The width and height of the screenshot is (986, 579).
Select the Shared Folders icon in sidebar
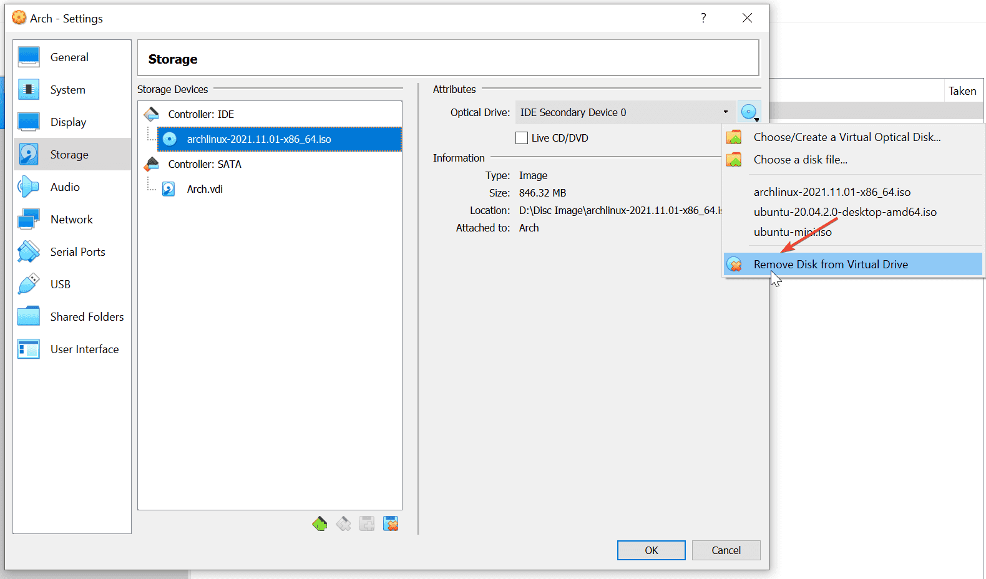(29, 316)
